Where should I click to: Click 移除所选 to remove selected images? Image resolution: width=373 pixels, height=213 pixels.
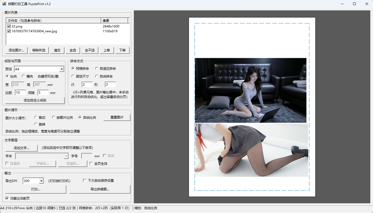pyautogui.click(x=39, y=50)
